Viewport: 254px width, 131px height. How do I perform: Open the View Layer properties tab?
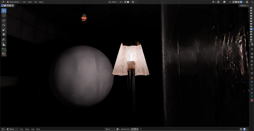252,61
